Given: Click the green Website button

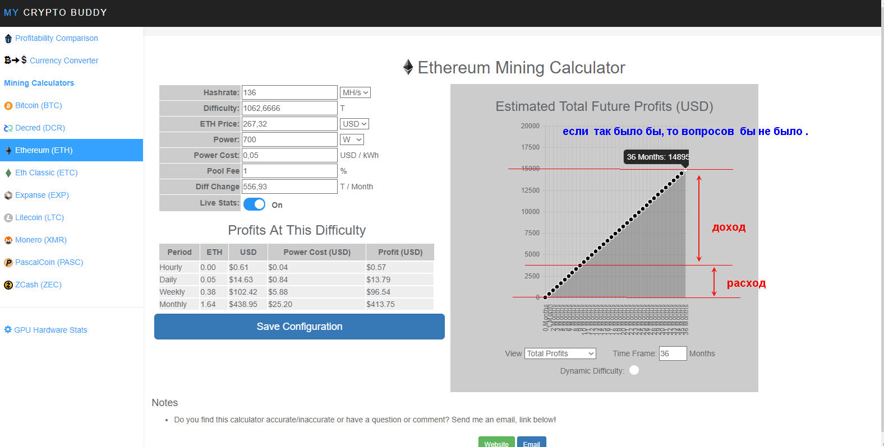Looking at the screenshot, I should coord(496,443).
